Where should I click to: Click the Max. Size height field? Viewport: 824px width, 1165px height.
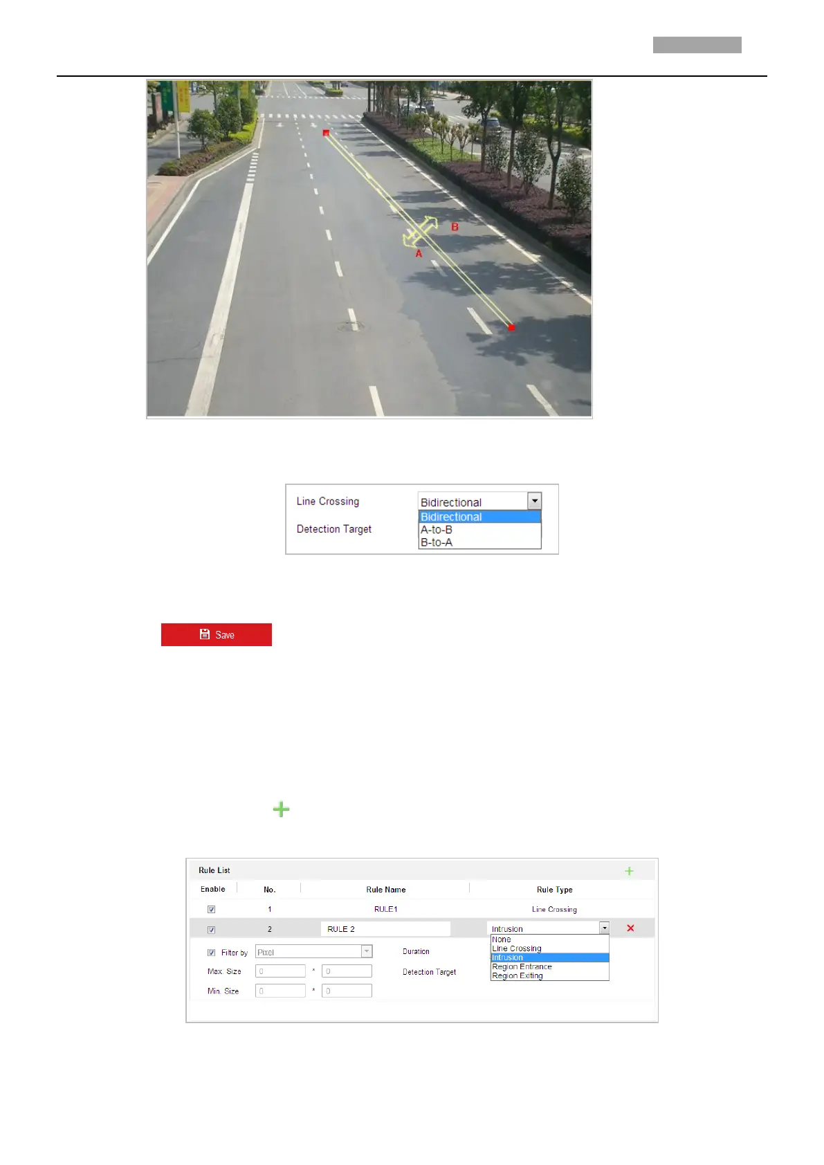[x=347, y=971]
